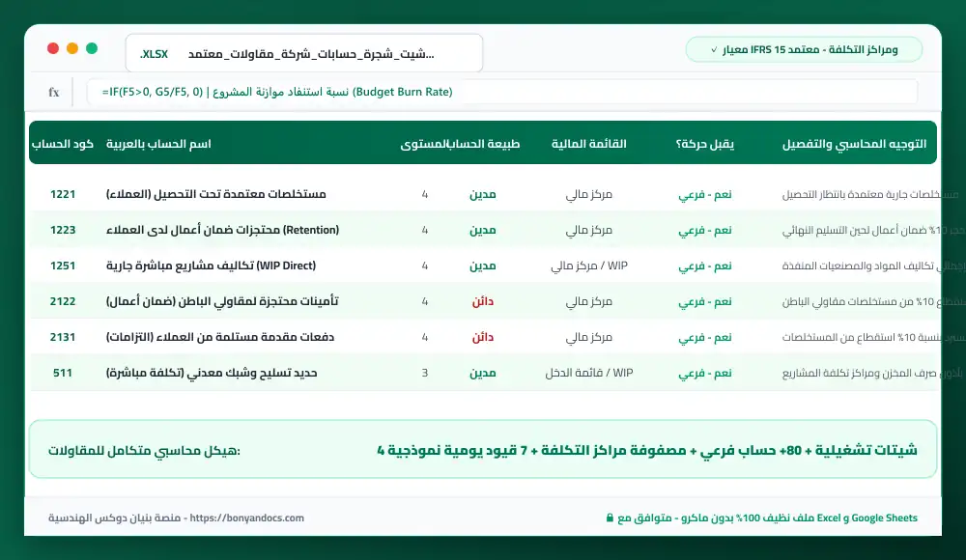Viewport: 966px width, 560px height.
Task: Click the red دائن cell in row 2131
Action: [483, 337]
